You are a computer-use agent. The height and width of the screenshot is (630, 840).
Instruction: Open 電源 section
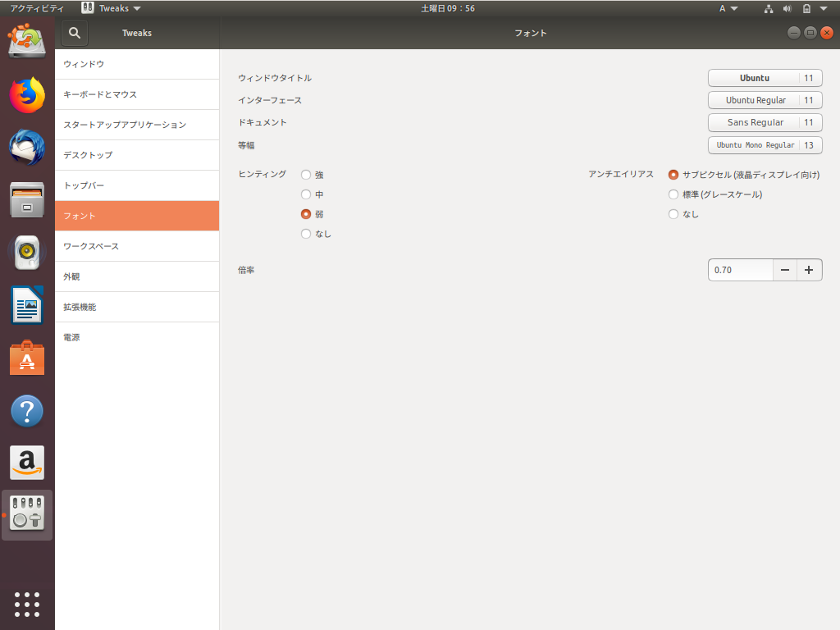coord(137,337)
